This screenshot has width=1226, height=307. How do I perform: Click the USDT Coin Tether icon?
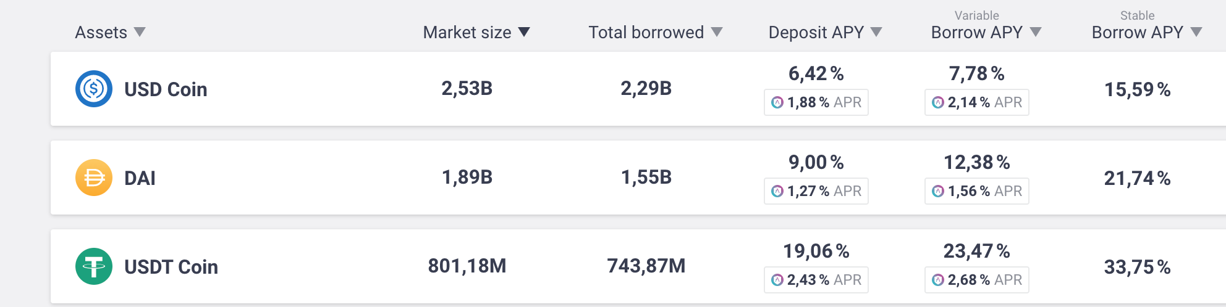[x=94, y=266]
